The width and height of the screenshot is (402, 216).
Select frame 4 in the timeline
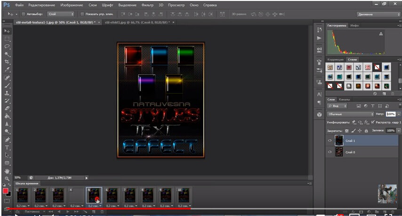coord(76,195)
